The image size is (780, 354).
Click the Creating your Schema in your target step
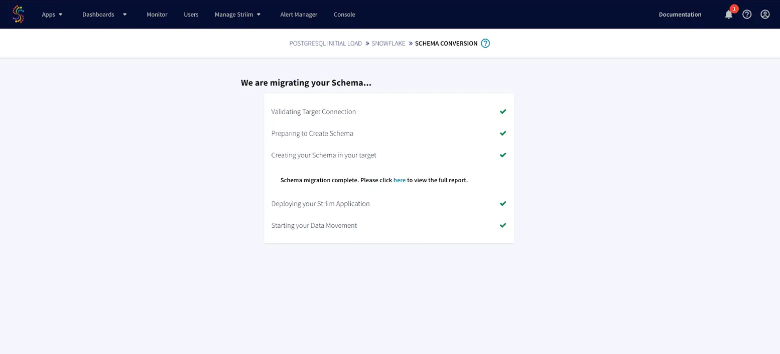click(324, 155)
